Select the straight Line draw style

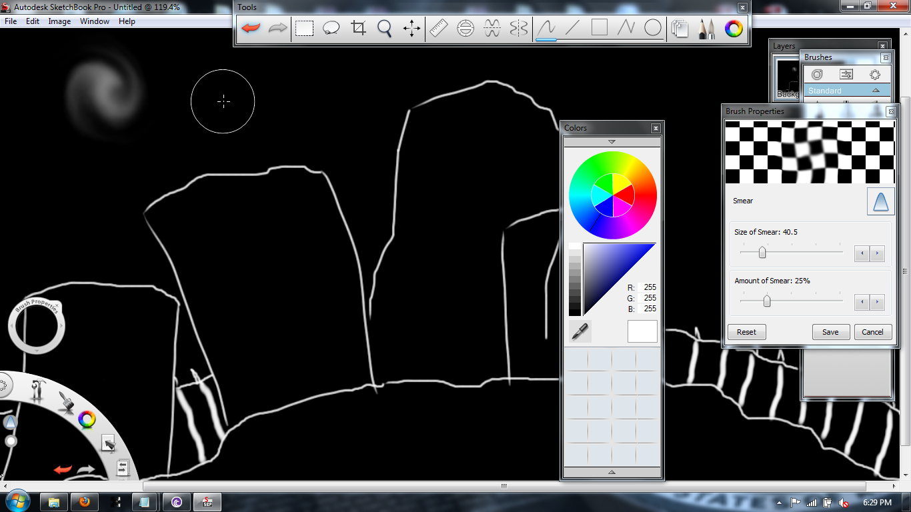(573, 28)
